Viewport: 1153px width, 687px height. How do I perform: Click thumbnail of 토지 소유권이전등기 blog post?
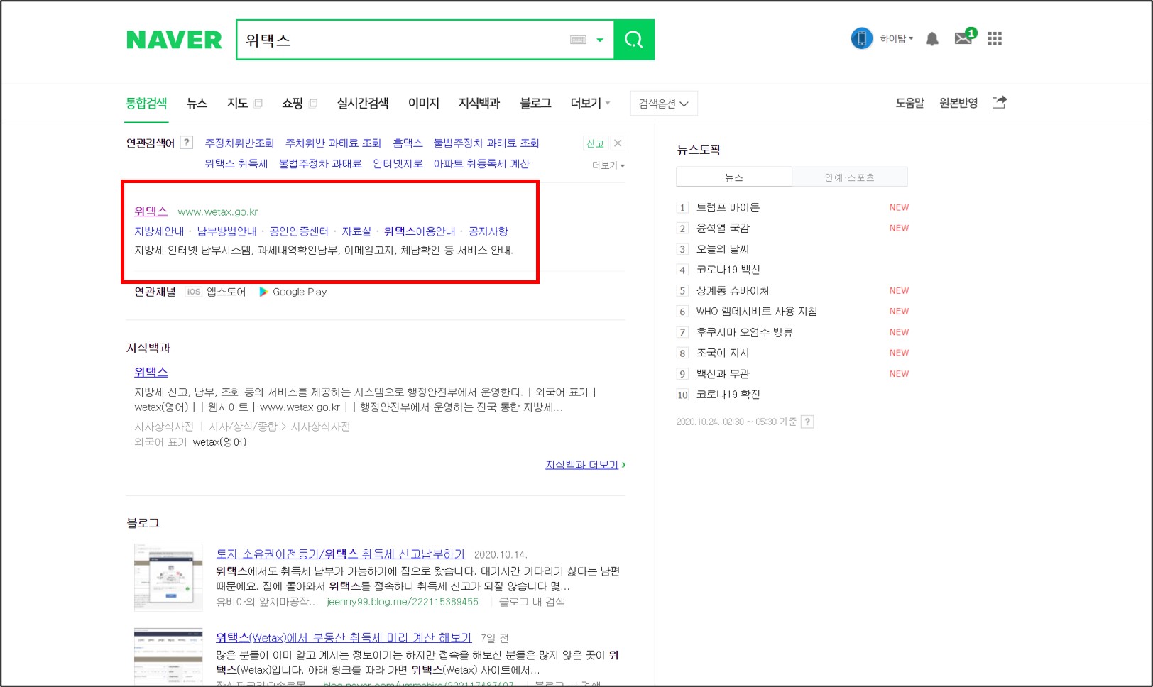coord(168,578)
